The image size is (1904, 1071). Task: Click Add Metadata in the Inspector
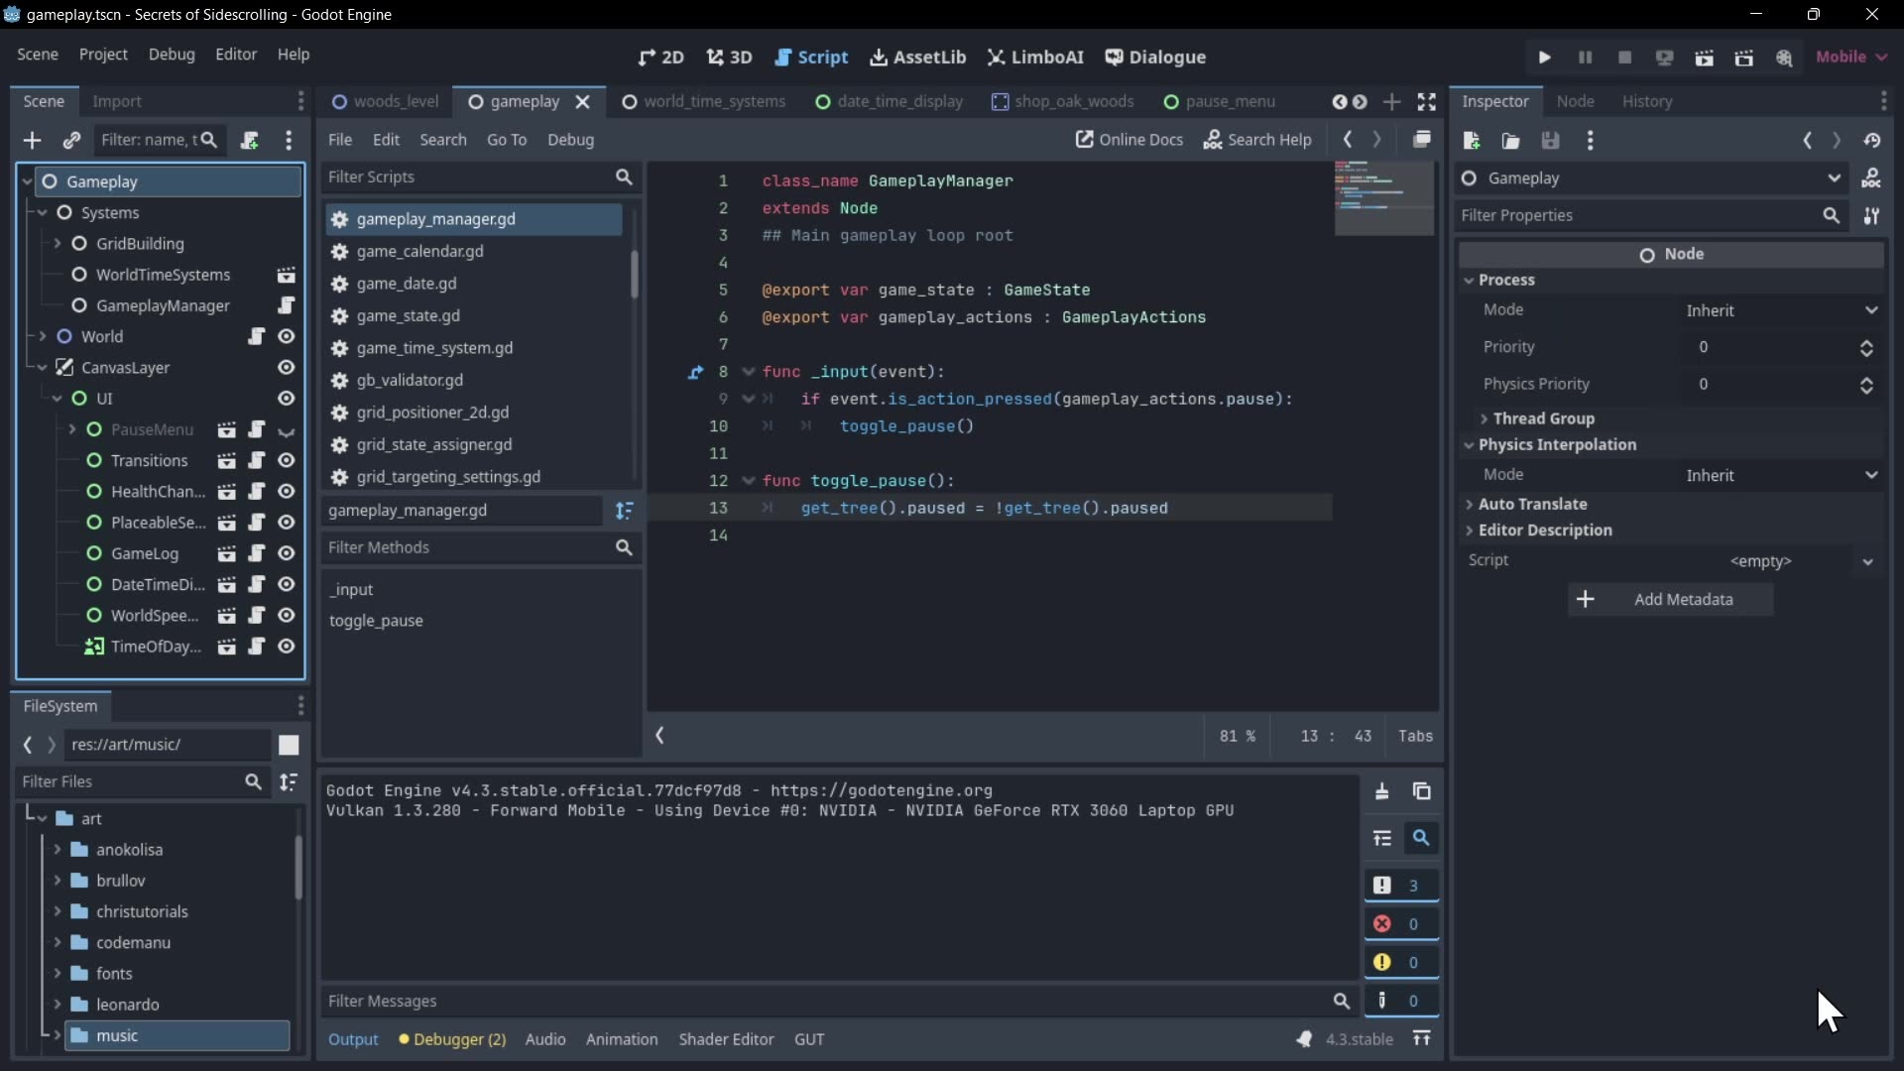[1670, 600]
